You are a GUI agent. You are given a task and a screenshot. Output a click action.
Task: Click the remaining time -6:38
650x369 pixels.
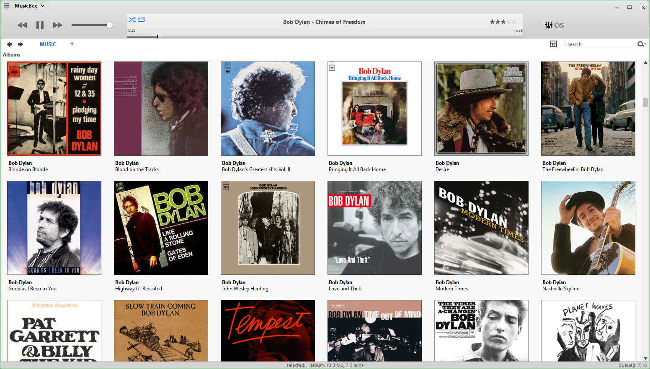click(518, 31)
